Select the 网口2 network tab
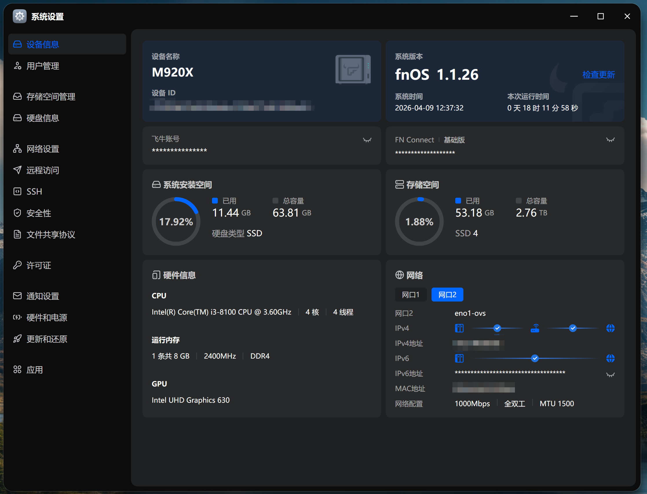This screenshot has height=494, width=647. pyautogui.click(x=447, y=295)
